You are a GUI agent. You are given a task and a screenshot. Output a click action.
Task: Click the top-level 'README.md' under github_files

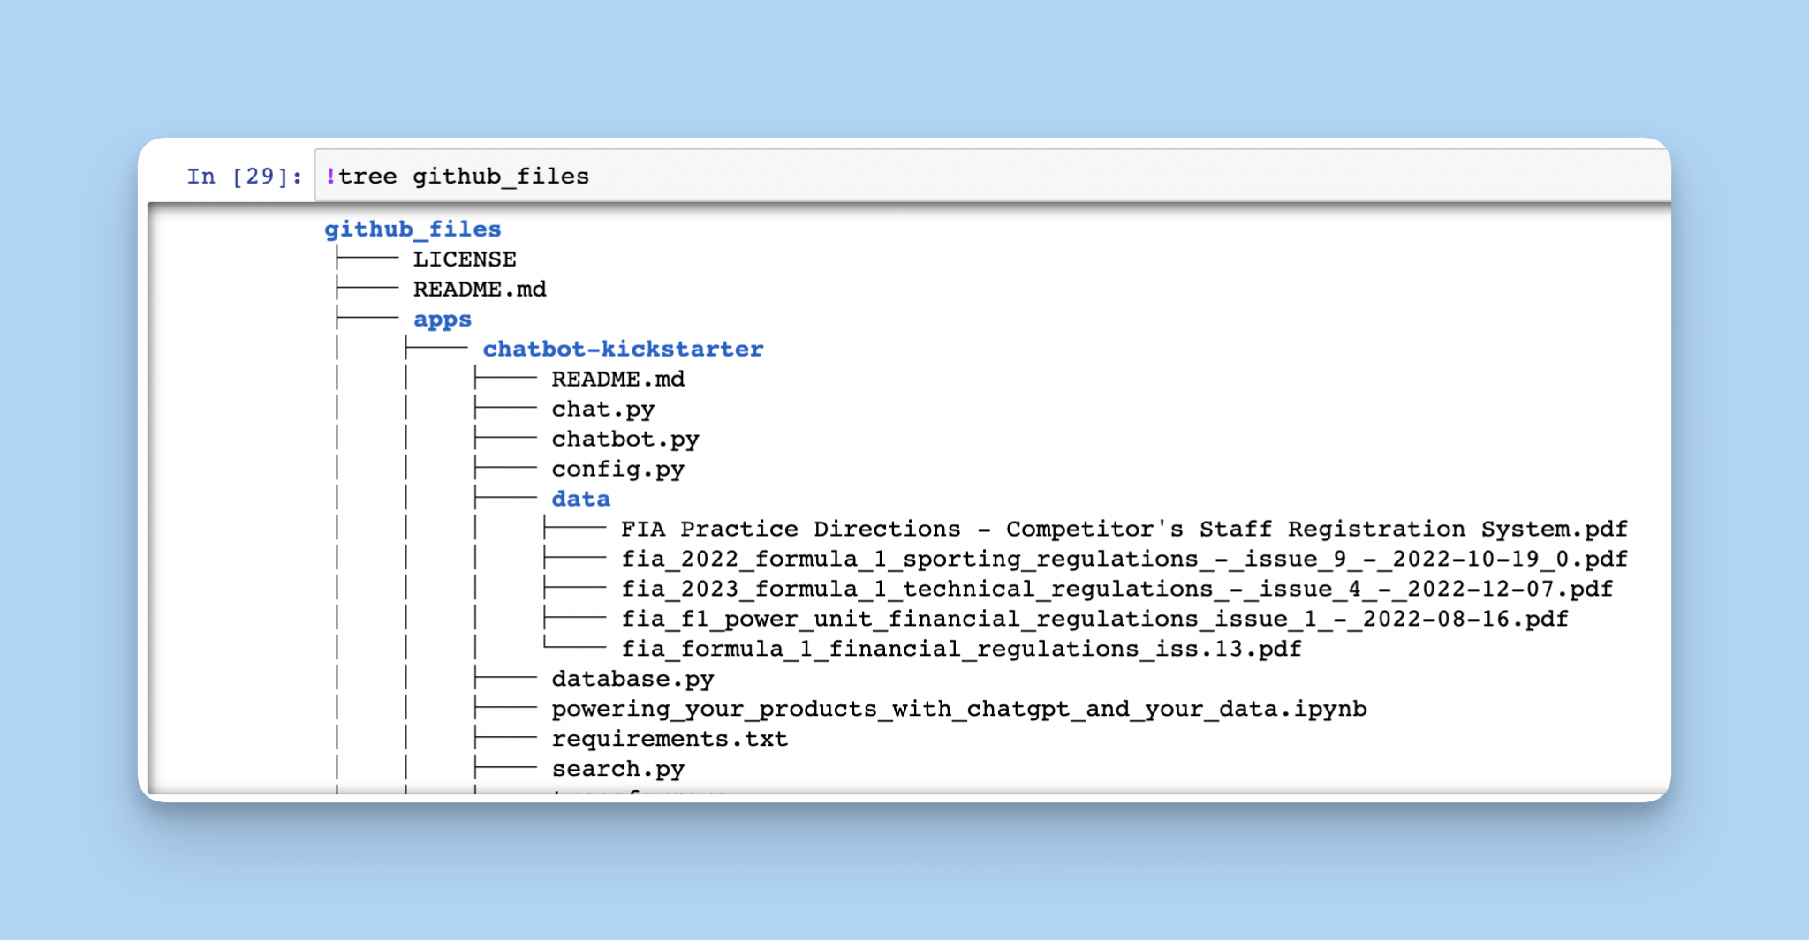480,290
